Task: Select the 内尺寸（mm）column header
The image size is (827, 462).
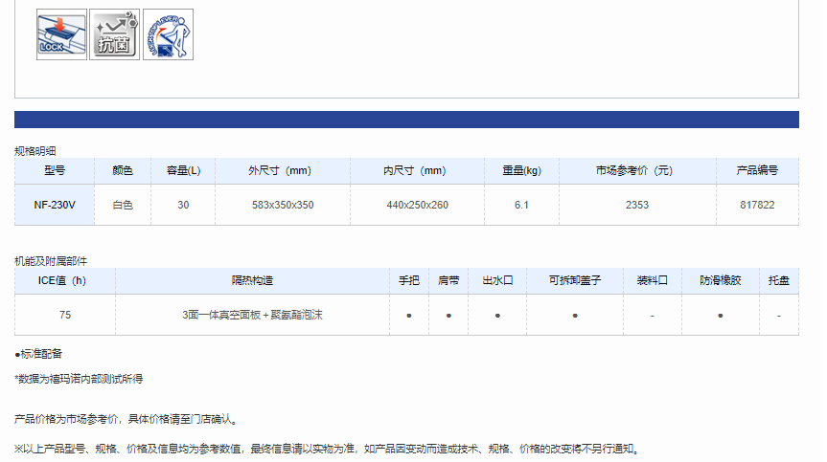Action: 417,170
